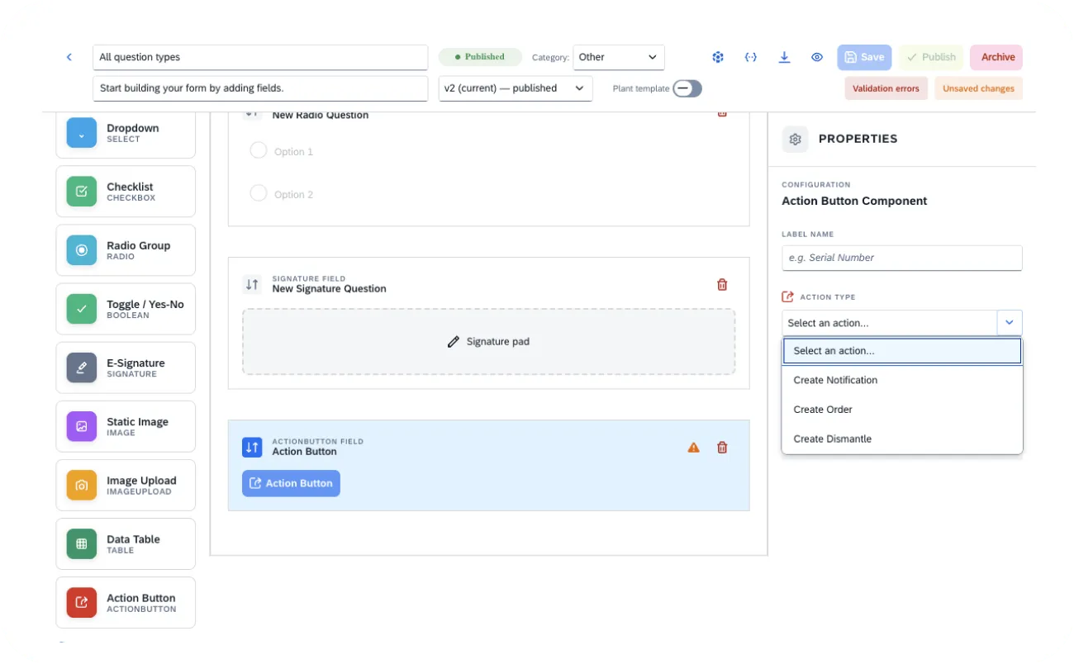Click the Signature pad area
The width and height of the screenshot is (1074, 664).
[488, 341]
